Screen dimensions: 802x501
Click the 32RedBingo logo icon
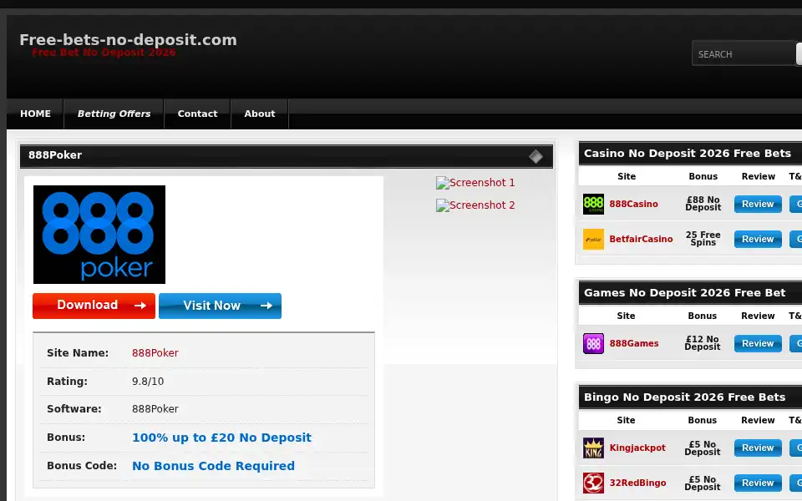coord(593,483)
